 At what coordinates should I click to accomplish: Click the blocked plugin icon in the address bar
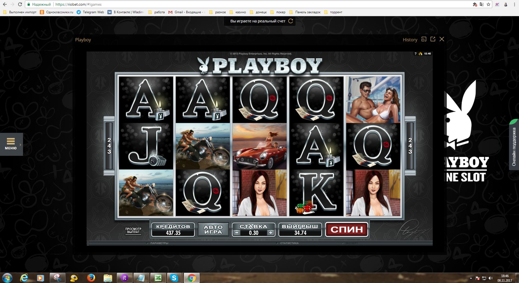click(x=475, y=4)
